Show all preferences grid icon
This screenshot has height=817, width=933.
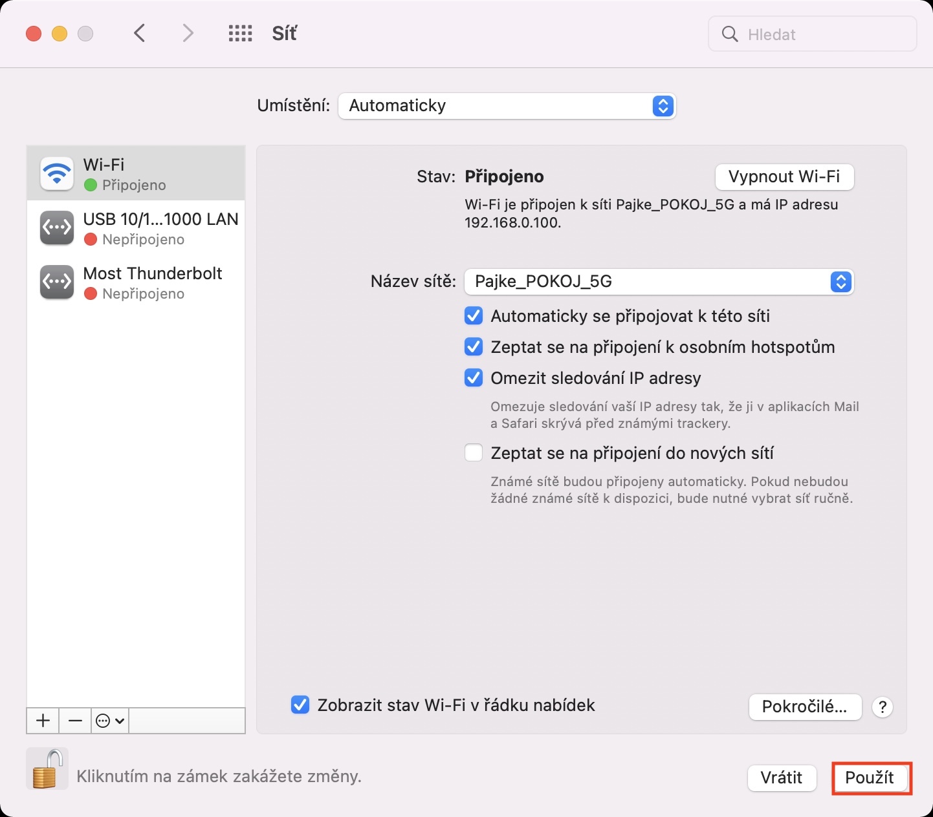pos(240,34)
